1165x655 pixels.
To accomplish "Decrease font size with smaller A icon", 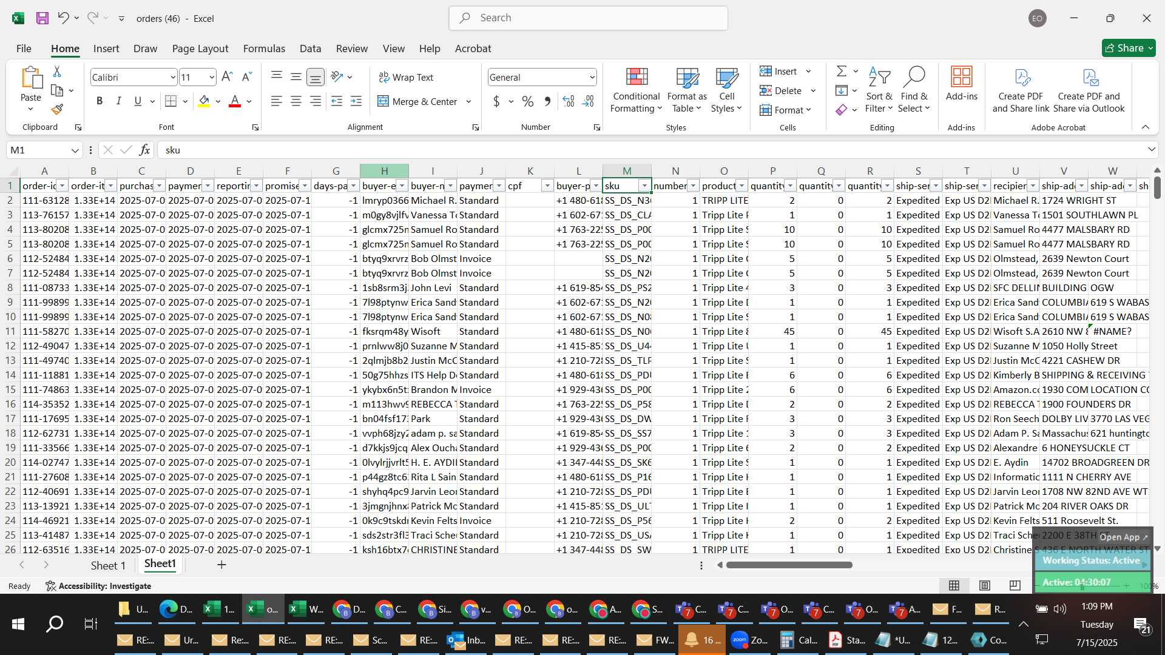I will click(246, 77).
